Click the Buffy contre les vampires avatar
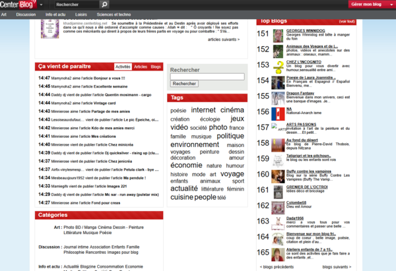The image size is (396, 271). (278, 176)
